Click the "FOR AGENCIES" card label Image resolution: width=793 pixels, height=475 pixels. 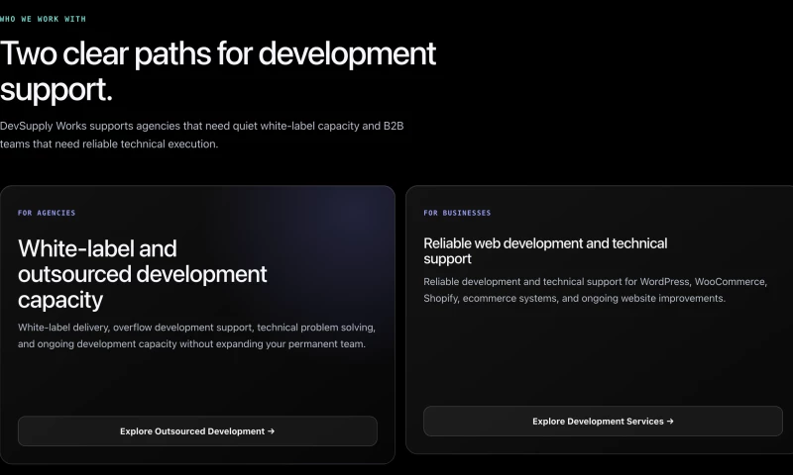47,213
